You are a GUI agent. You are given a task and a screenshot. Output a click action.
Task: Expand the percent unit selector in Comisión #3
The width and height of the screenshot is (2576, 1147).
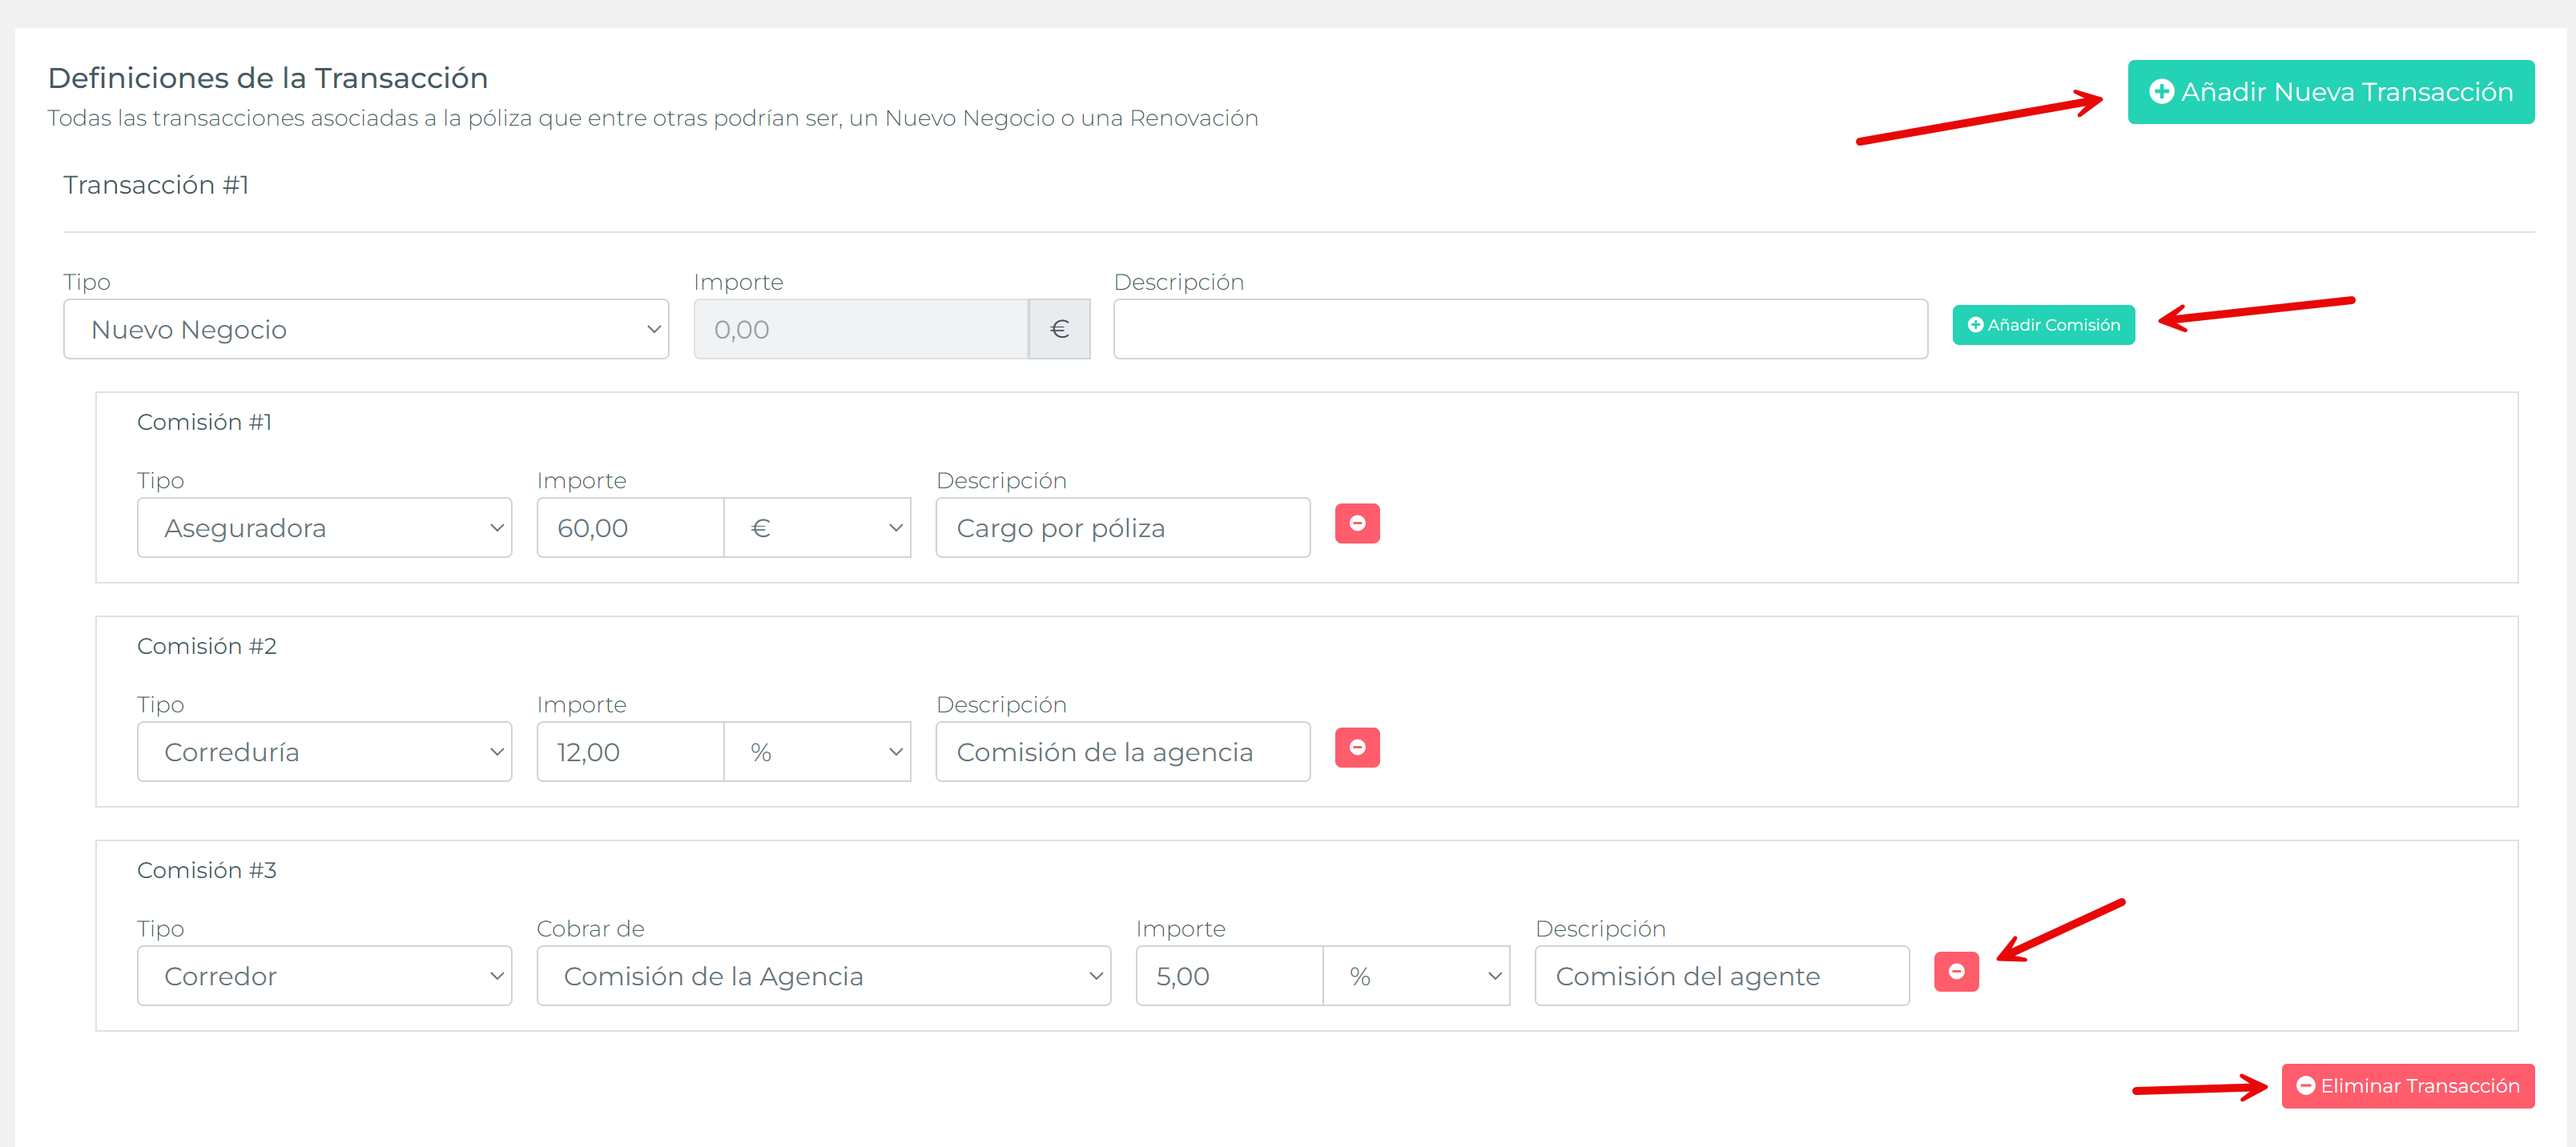(x=1416, y=975)
